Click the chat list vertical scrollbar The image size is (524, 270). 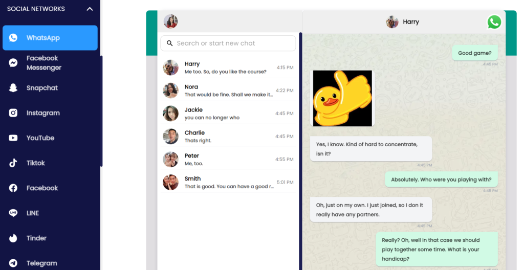click(x=300, y=150)
